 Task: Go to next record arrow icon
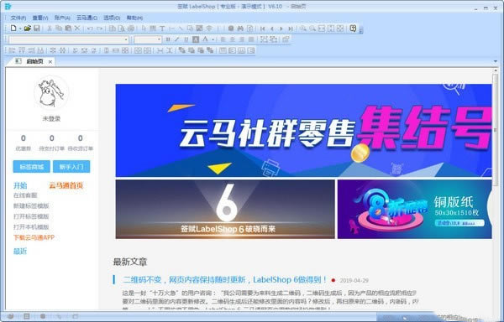(281, 29)
